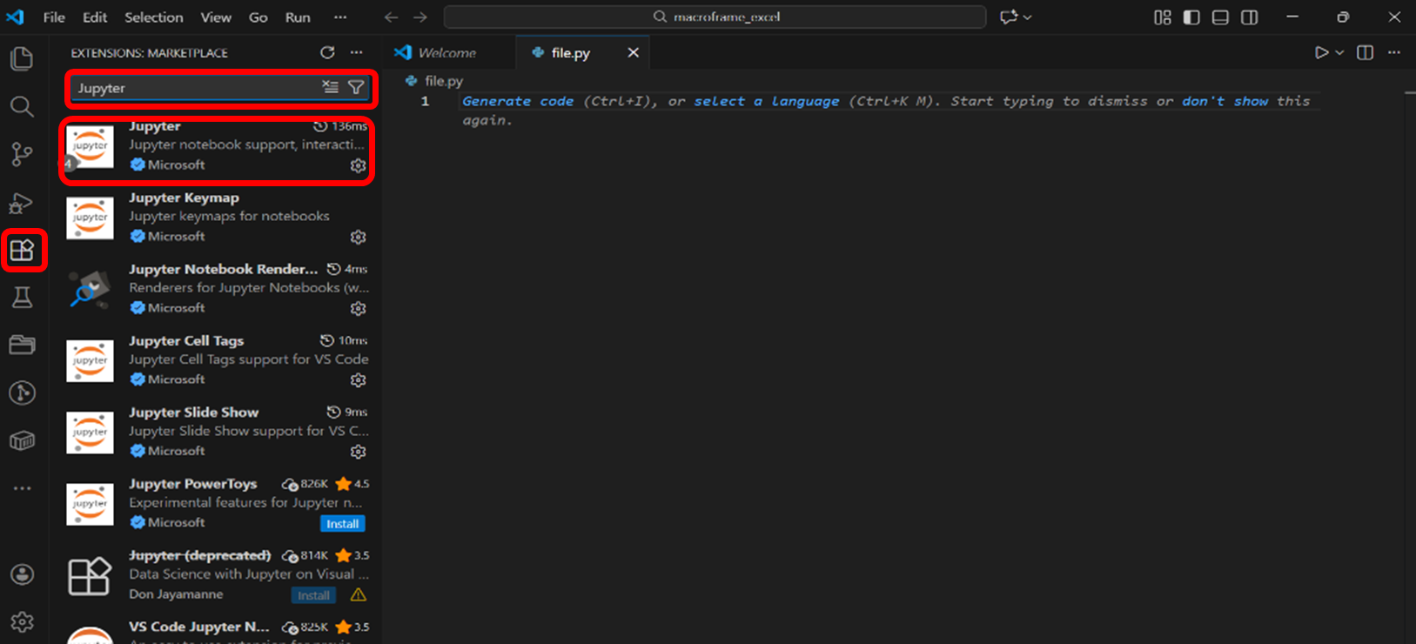1416x644 pixels.
Task: Click the select a language link
Action: (x=767, y=101)
